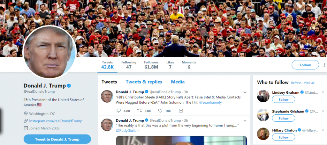Follow Hillary Clinton from suggestions
The height and width of the screenshot is (145, 327).
(284, 137)
